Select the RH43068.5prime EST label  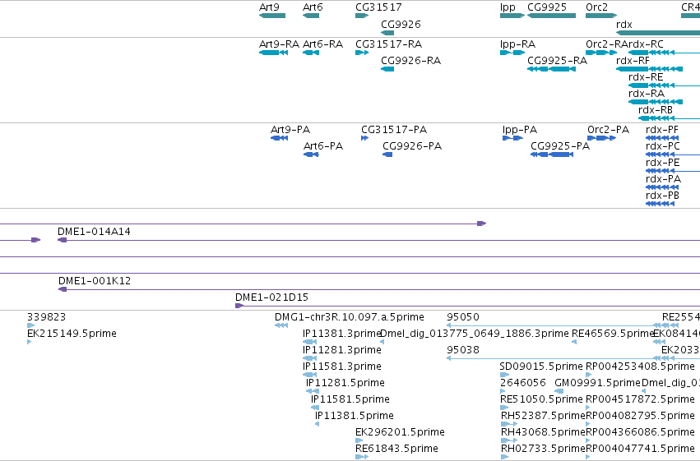coord(543,432)
